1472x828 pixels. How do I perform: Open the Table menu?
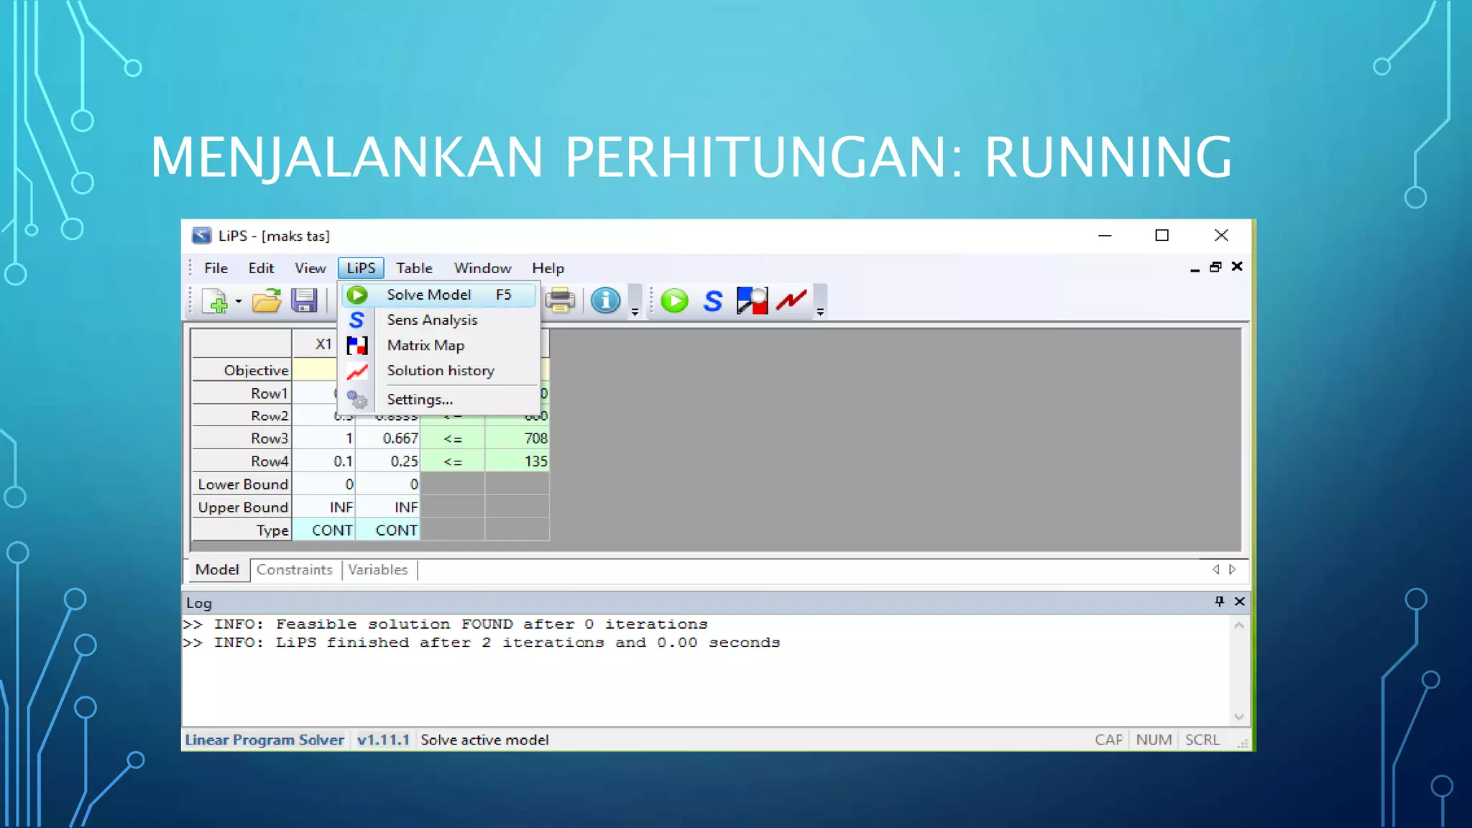coord(414,268)
